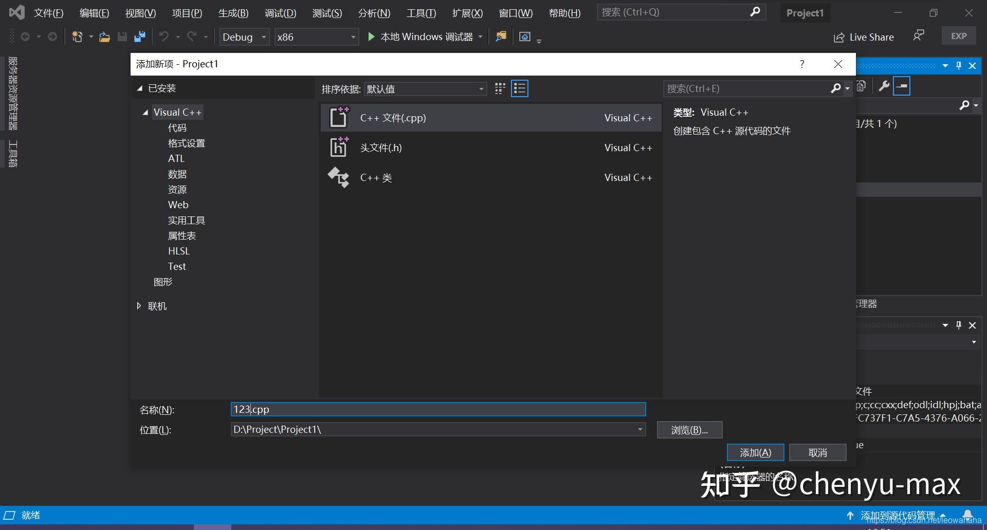Click the wrench properties icon in Solution Explorer
Viewport: 987px width, 530px height.
point(884,86)
